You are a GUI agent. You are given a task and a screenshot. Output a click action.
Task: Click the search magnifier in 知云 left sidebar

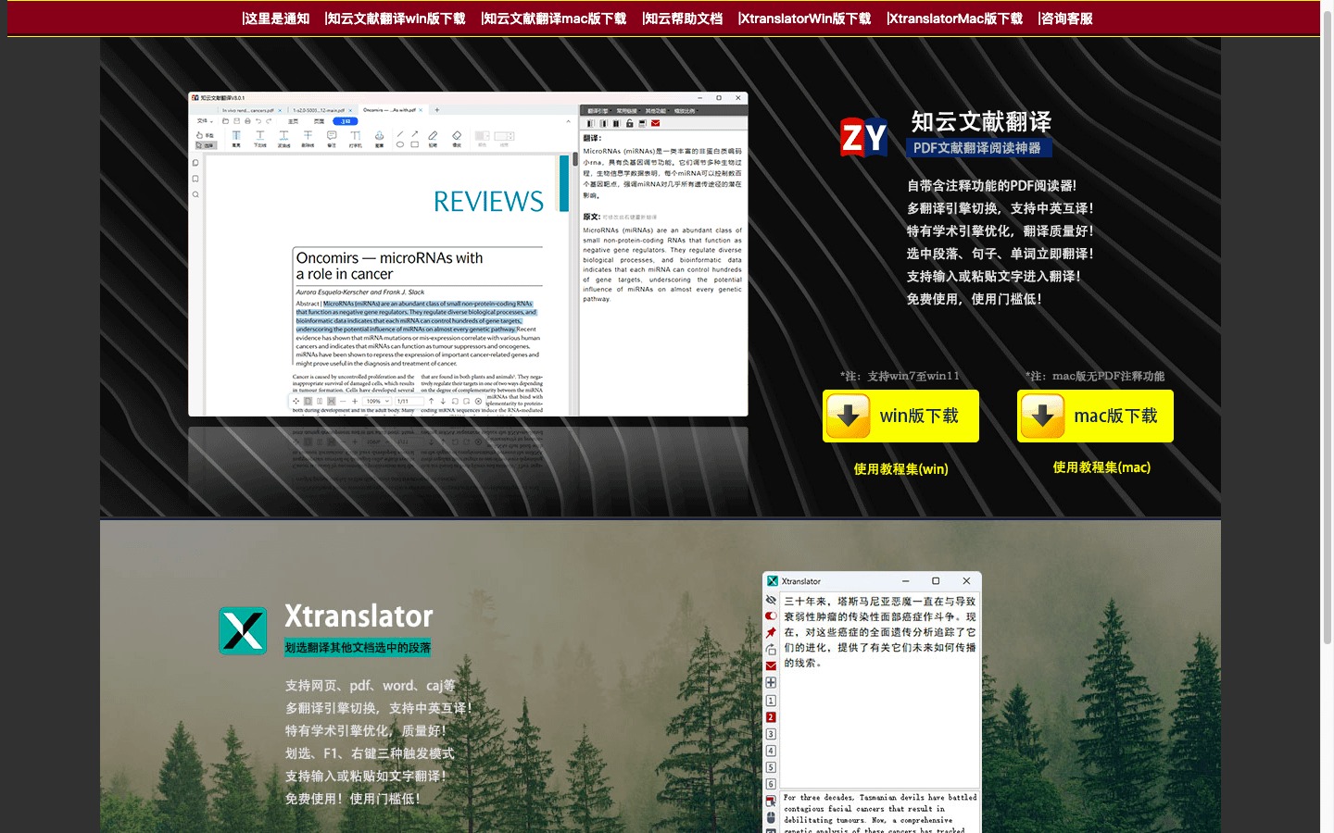[195, 194]
